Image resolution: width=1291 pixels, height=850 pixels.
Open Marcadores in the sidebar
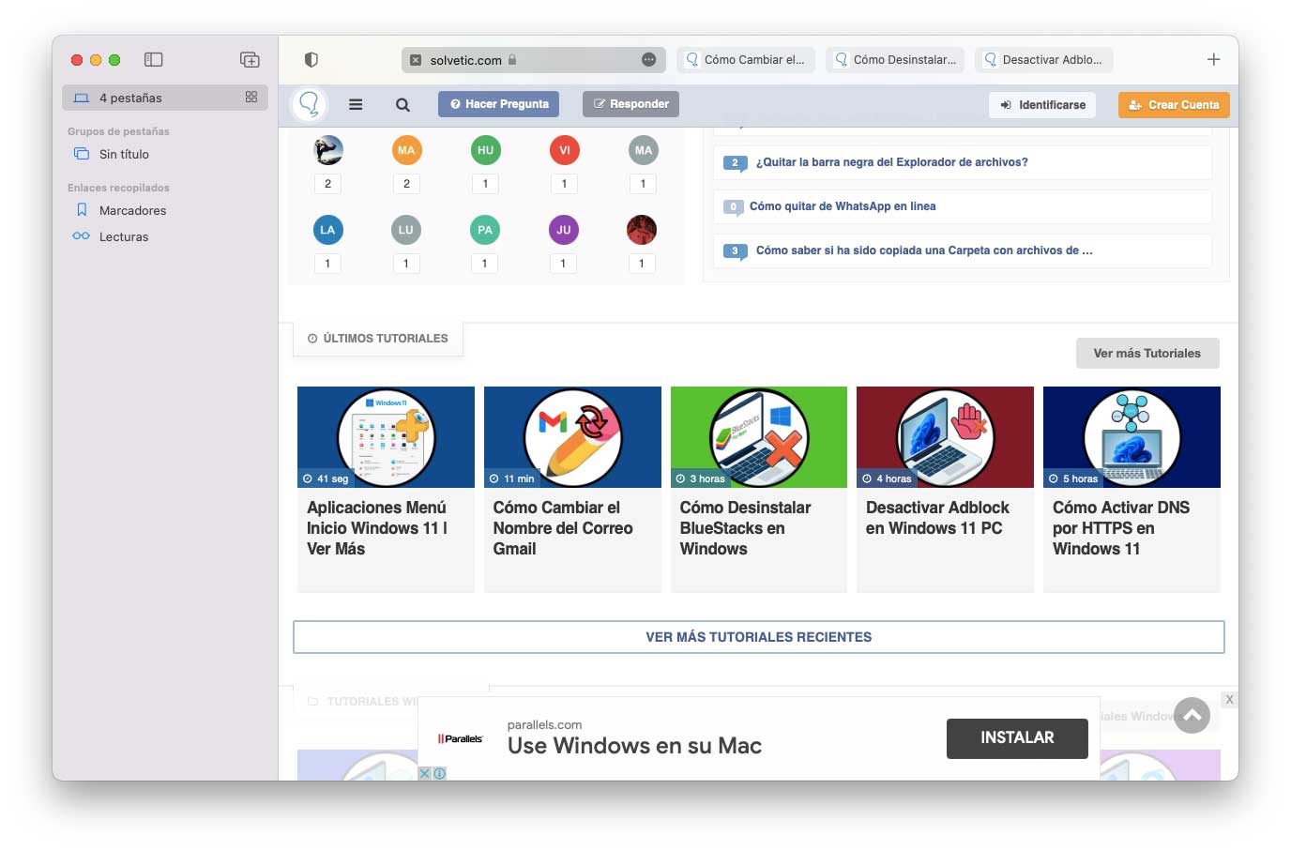[x=132, y=211]
